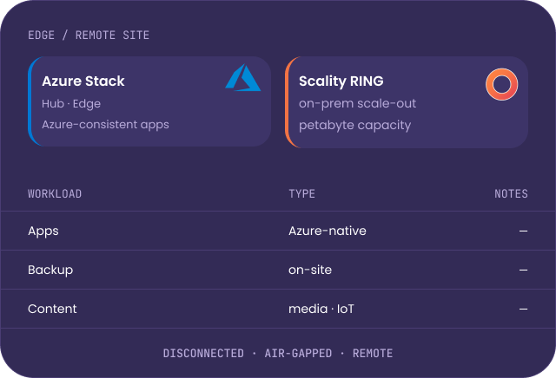Screen dimensions: 556x378
Task: Select the 'Hub · Edge' subtitle
Action: [71, 104]
